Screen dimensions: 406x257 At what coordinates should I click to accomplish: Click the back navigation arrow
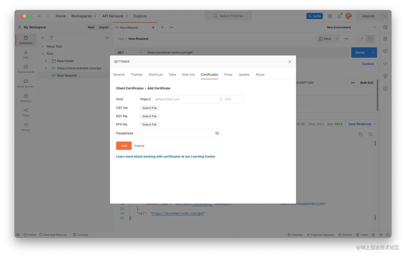pyautogui.click(x=39, y=16)
